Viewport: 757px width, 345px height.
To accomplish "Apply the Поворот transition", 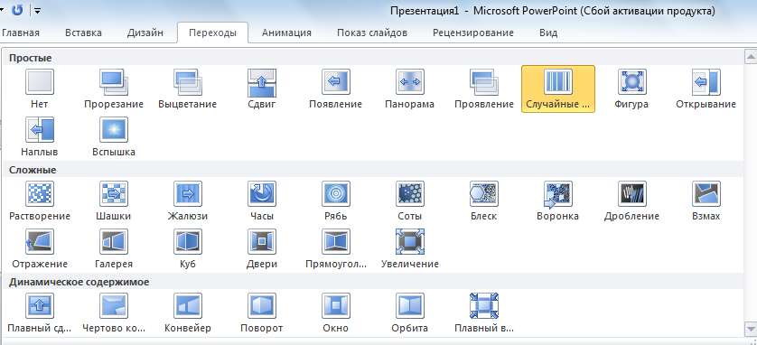I will coord(262,313).
